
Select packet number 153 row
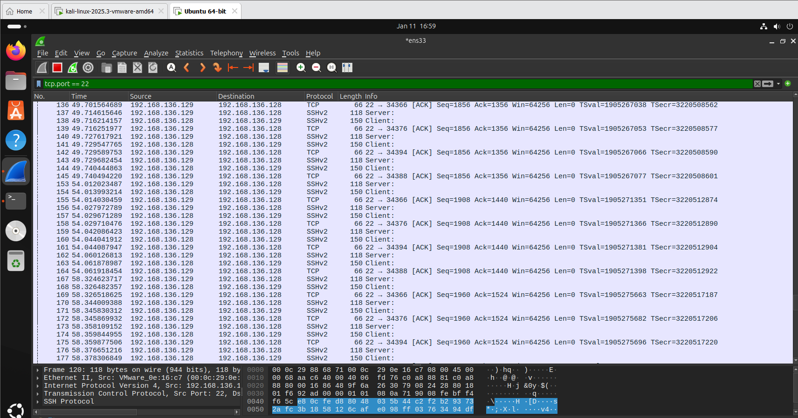point(413,184)
